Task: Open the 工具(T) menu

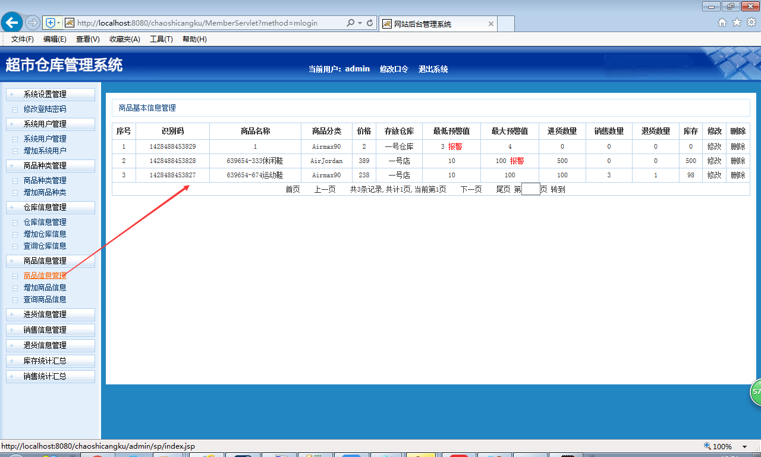Action: tap(161, 39)
